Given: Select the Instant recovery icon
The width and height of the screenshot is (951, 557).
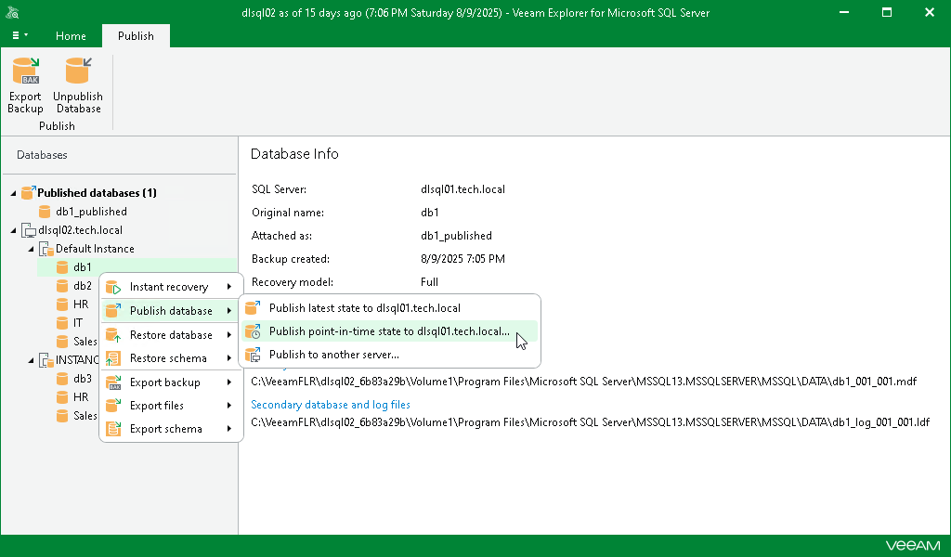Looking at the screenshot, I should (112, 286).
